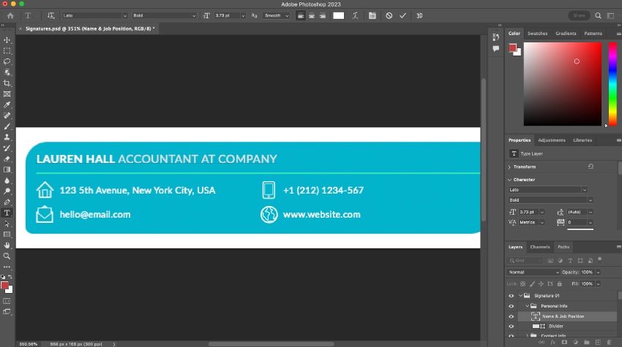Viewport: 622px width, 347px height.
Task: Collapse the Signature 01 group
Action: coord(520,296)
